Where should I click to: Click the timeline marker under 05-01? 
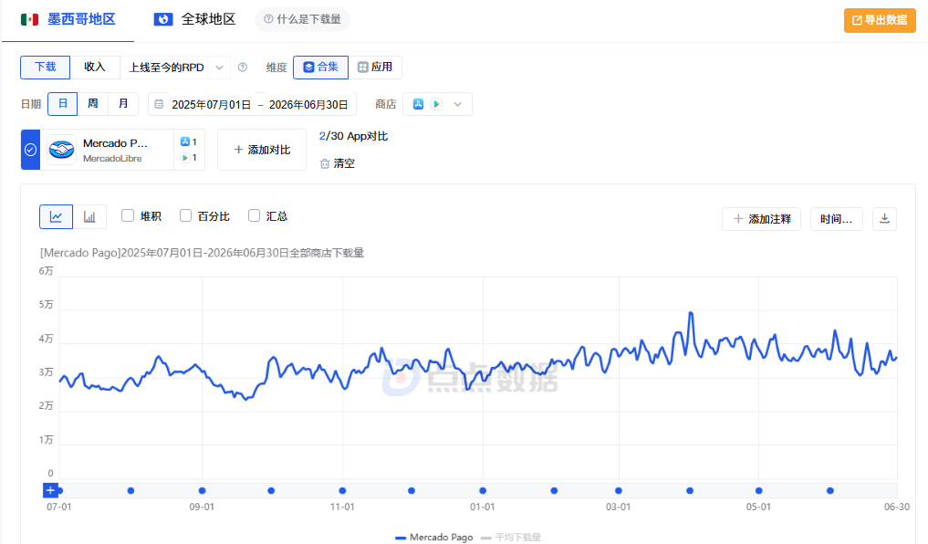click(x=759, y=491)
